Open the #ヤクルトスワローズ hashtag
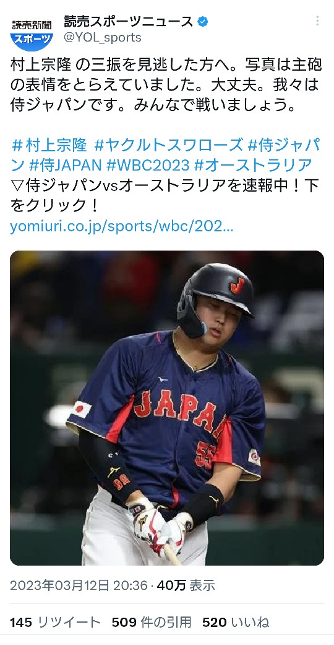This screenshot has width=334, height=645. [168, 145]
